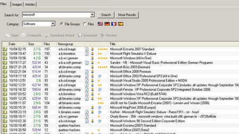The width and height of the screenshot is (239, 134).
Task: Open the Articles tab
Action: pos(30,4)
